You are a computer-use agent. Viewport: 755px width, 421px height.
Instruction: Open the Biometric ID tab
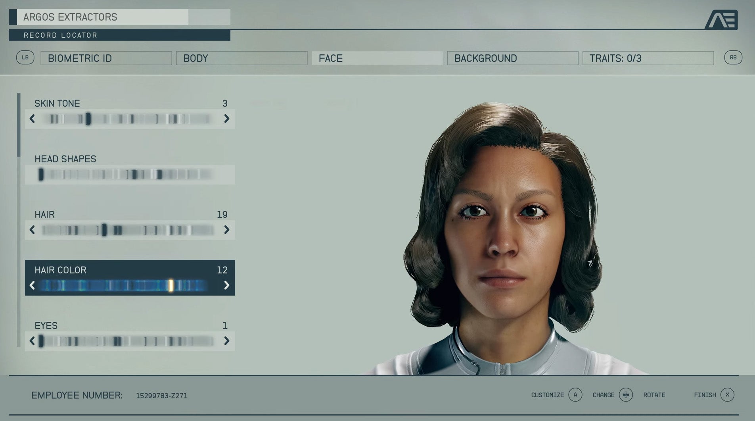[x=106, y=58]
